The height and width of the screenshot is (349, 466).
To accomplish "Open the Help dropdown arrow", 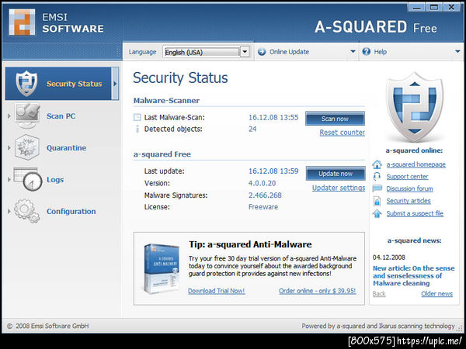I will 457,52.
